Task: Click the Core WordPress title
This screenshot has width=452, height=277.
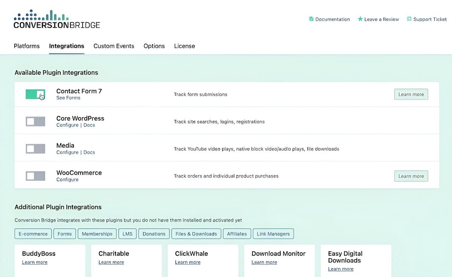Action: point(80,118)
